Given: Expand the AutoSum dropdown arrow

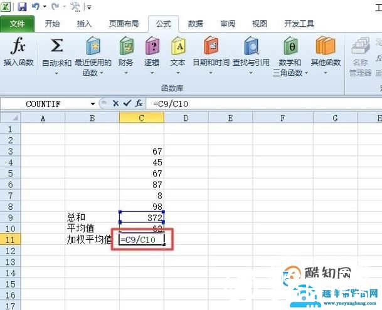Looking at the screenshot, I should pos(56,73).
